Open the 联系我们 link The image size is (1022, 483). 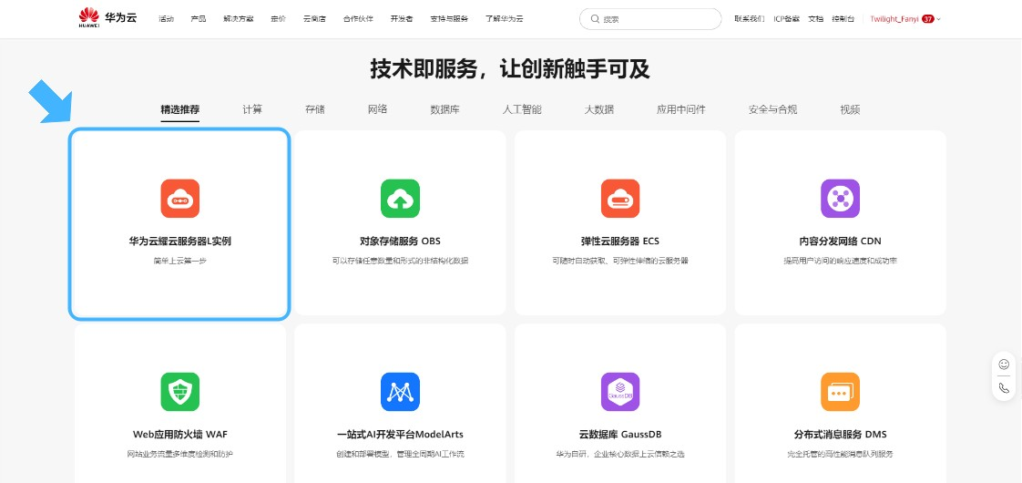click(x=750, y=19)
